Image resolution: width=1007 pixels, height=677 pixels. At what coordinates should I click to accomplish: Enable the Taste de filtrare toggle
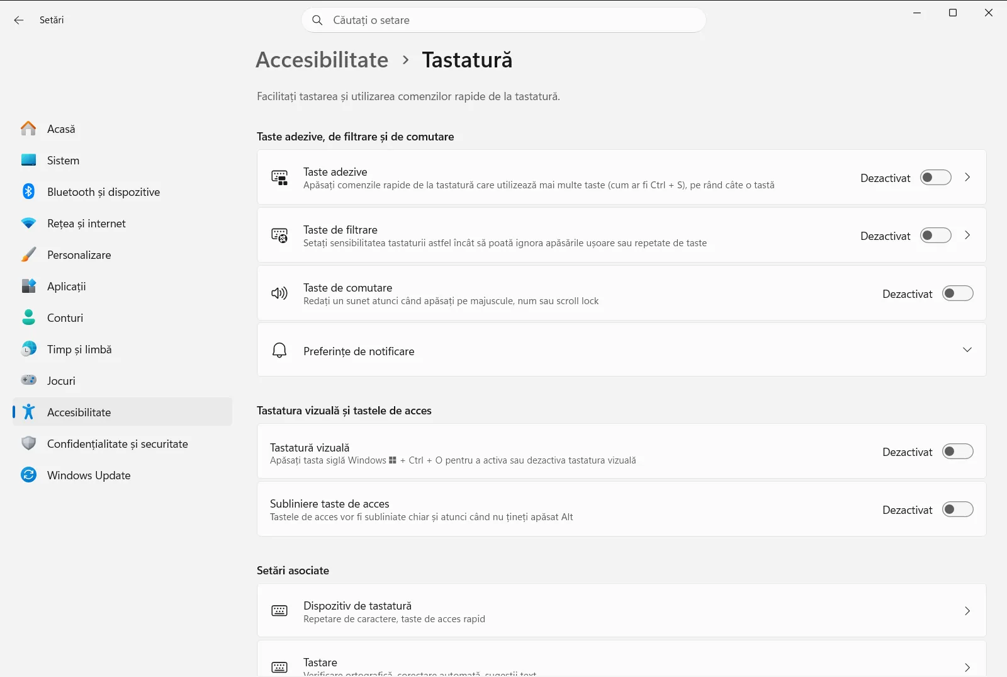coord(936,236)
